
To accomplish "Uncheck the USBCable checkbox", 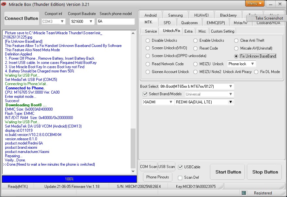I will [180, 167].
